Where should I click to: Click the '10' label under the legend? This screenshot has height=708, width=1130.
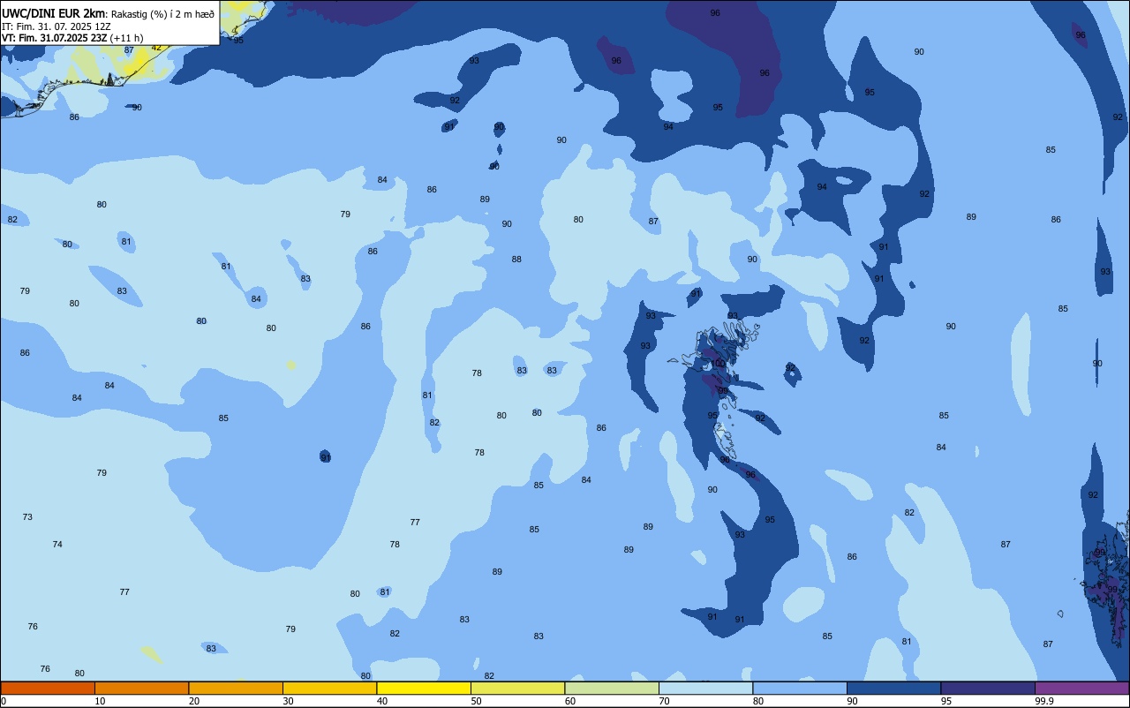point(100,701)
